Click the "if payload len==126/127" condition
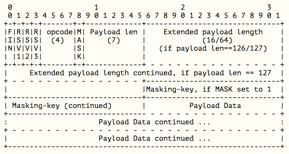 [213, 48]
